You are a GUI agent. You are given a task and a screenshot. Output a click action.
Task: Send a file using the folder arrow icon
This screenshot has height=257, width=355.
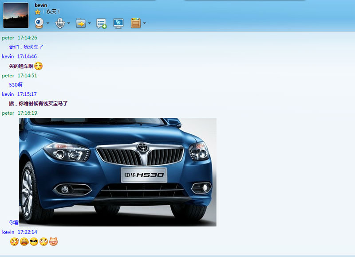point(81,23)
